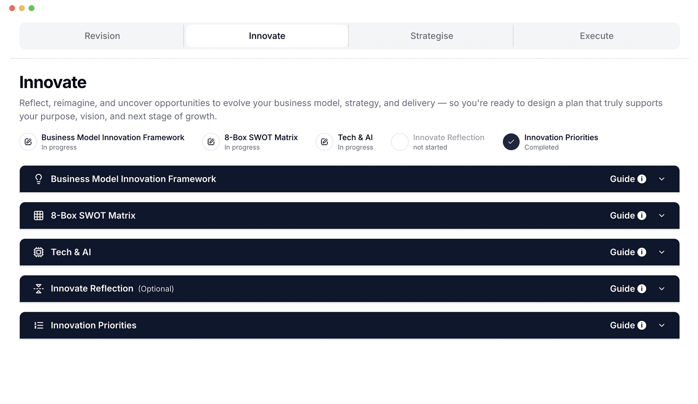Click the pencil icon for the Business Model step
Screen dimensions: 698x404
[x=28, y=142]
